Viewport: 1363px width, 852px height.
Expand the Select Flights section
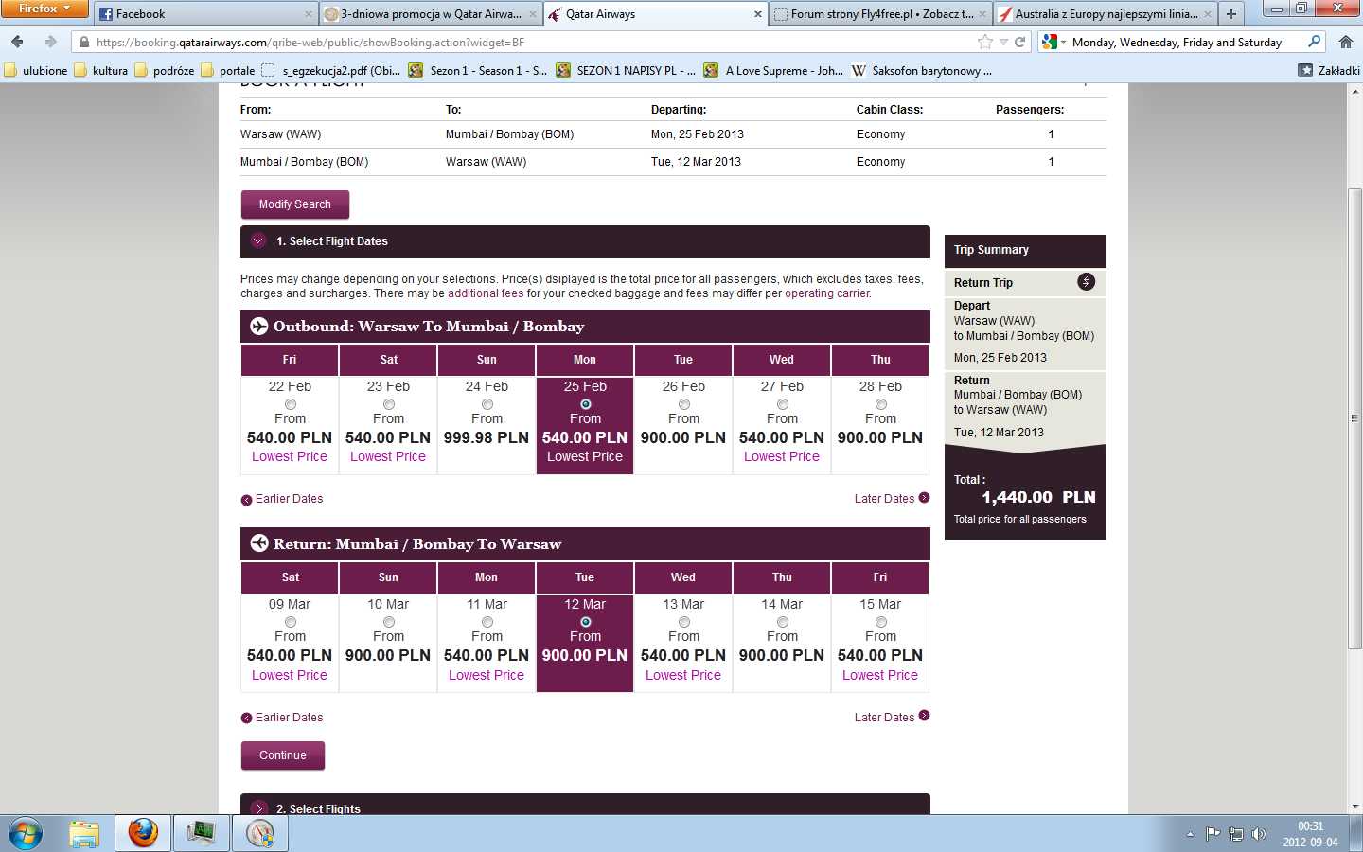pos(257,808)
